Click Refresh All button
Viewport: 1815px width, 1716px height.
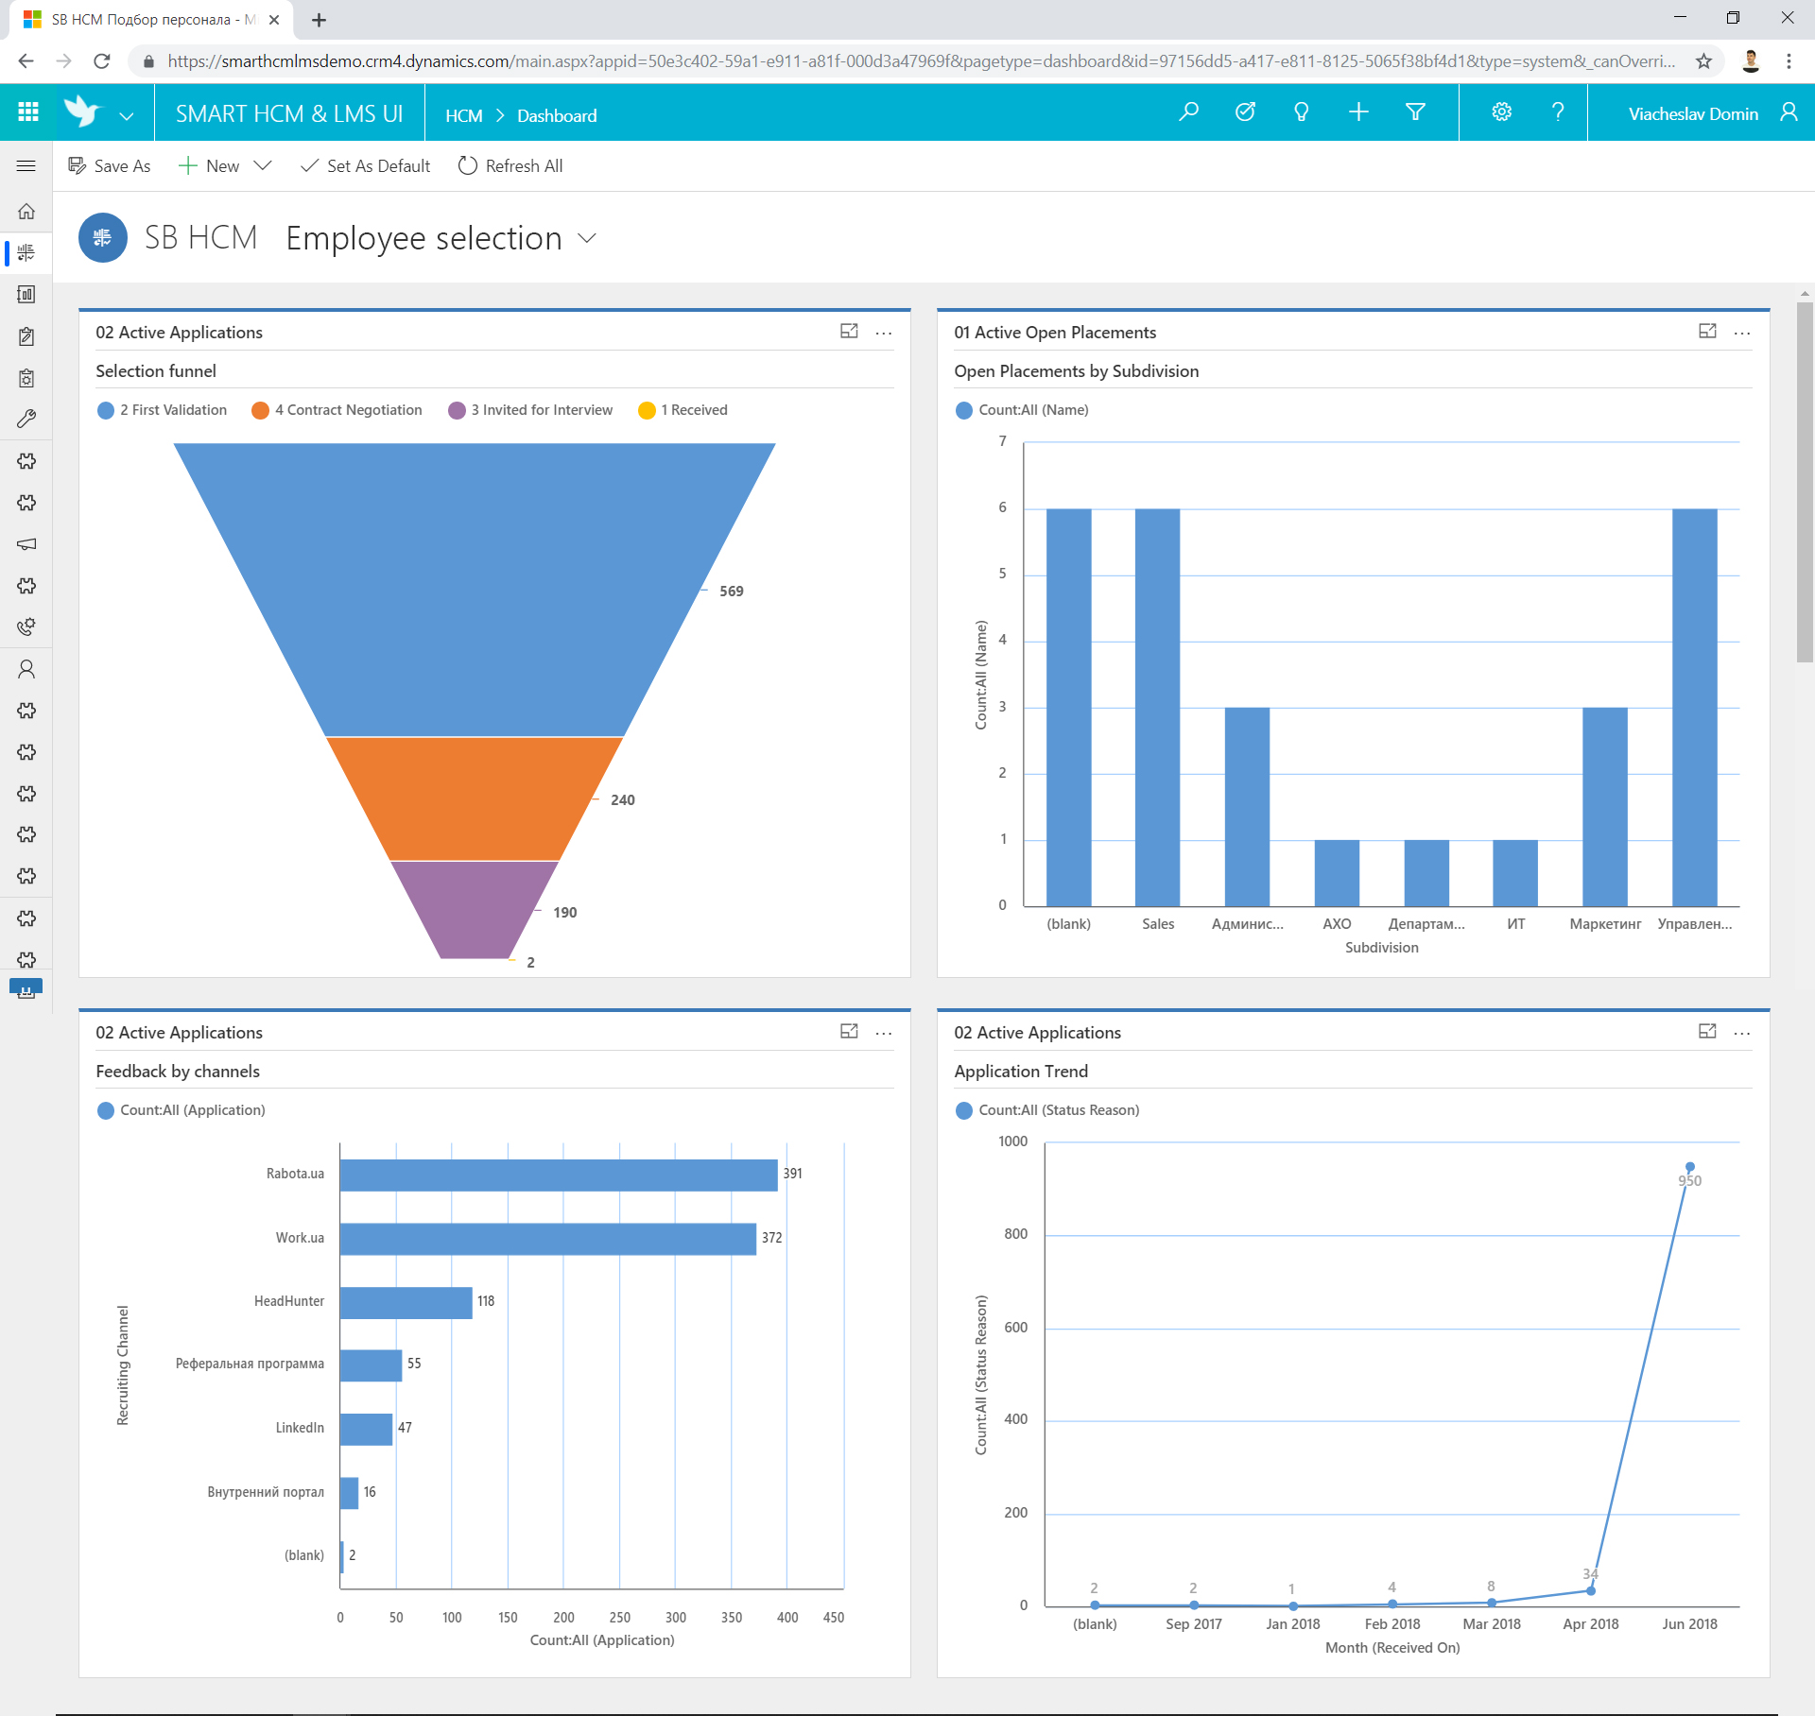point(510,166)
